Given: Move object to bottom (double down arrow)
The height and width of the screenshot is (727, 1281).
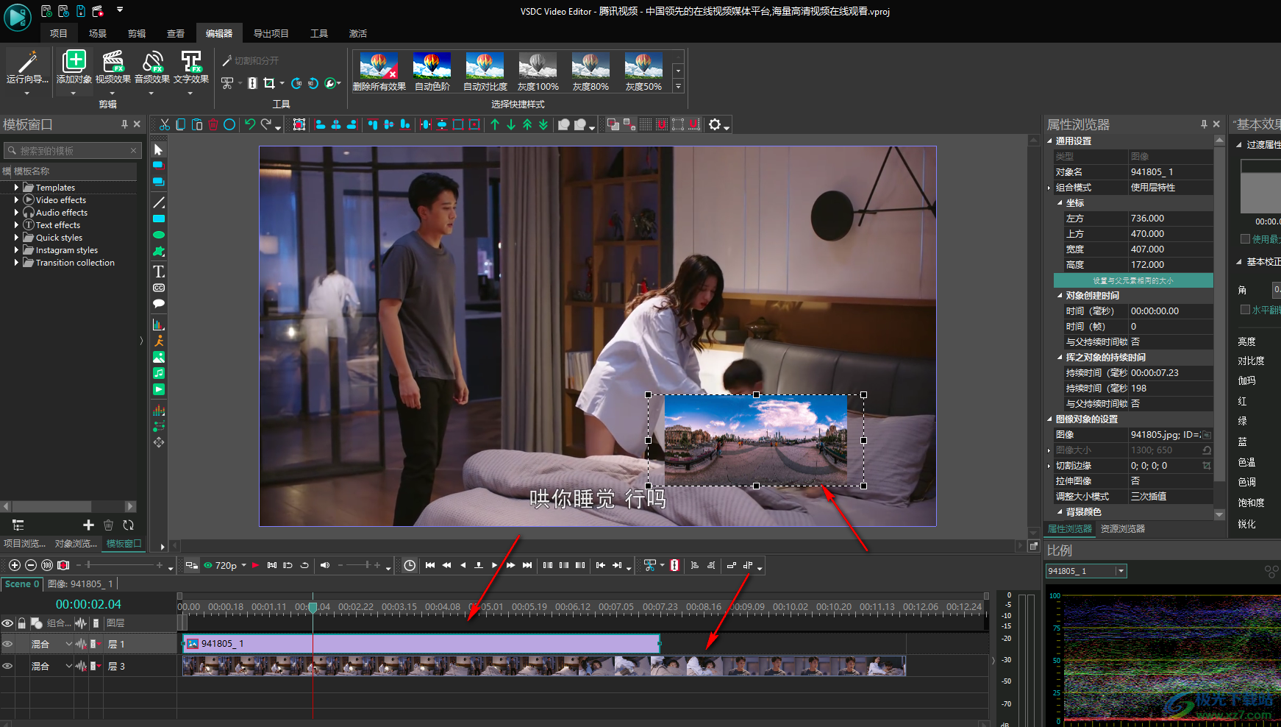Looking at the screenshot, I should click(543, 124).
